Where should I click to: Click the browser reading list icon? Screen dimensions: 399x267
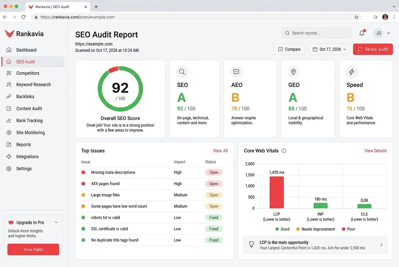point(376,17)
